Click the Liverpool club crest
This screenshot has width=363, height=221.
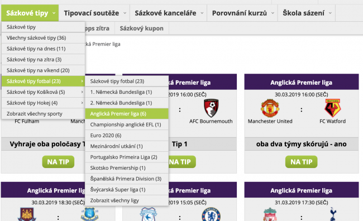click(x=270, y=214)
